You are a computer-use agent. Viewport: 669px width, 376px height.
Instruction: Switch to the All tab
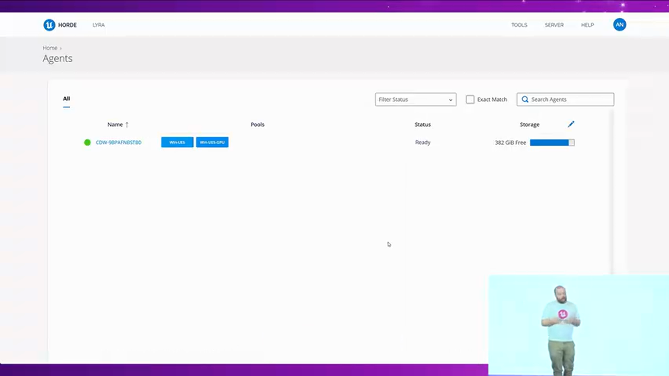(66, 98)
